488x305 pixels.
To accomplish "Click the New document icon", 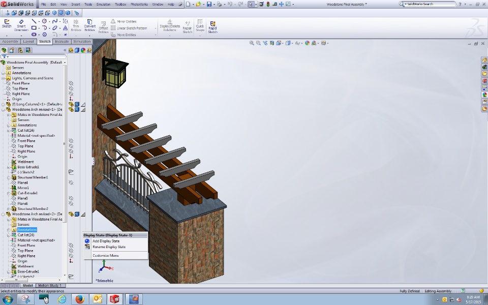I will click(x=188, y=5).
